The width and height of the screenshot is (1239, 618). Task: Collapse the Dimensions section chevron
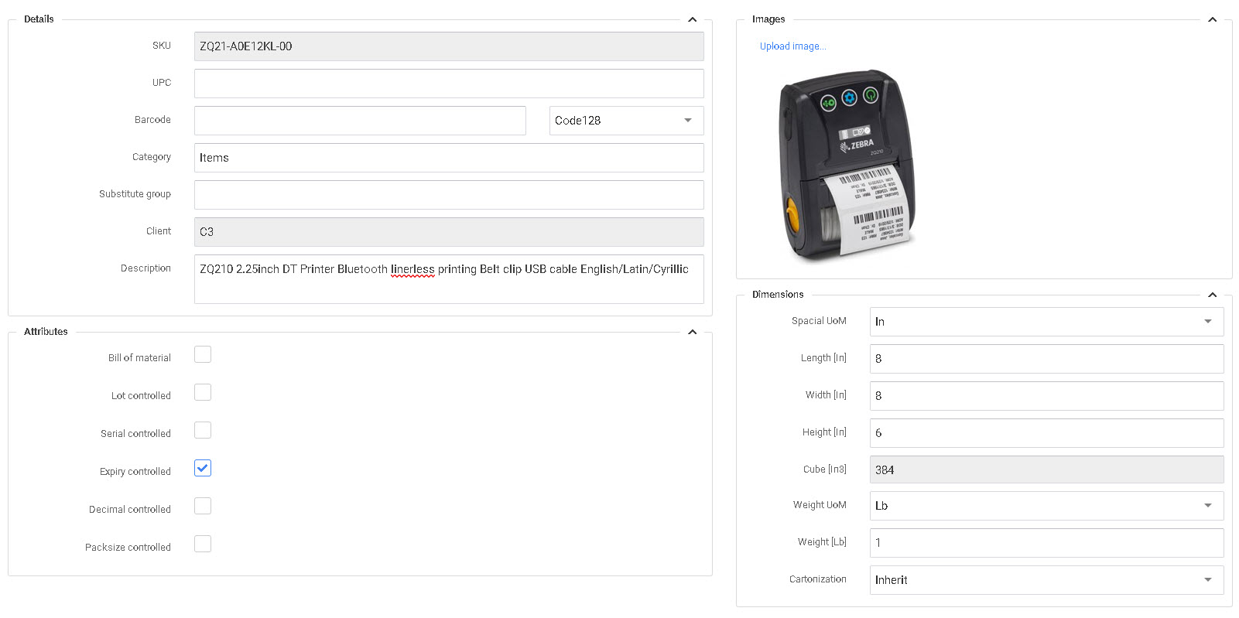point(1212,295)
